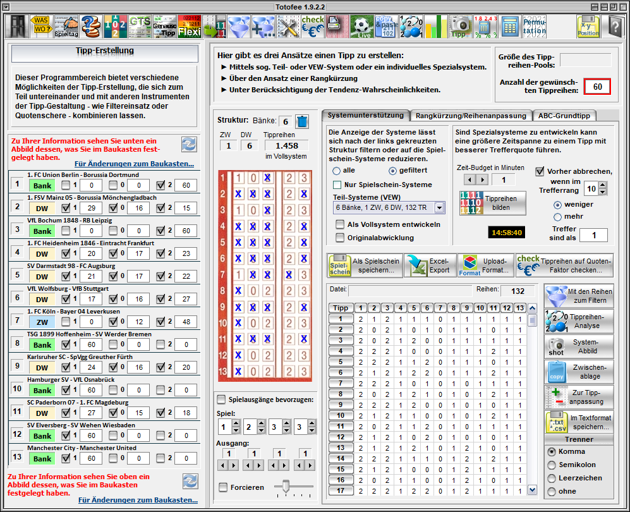The width and height of the screenshot is (630, 512).
Task: Click the Anzahl der gewünschten Tippreihen field
Action: click(597, 87)
